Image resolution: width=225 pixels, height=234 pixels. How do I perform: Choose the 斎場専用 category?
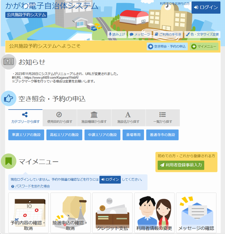pyautogui.click(x=133, y=135)
